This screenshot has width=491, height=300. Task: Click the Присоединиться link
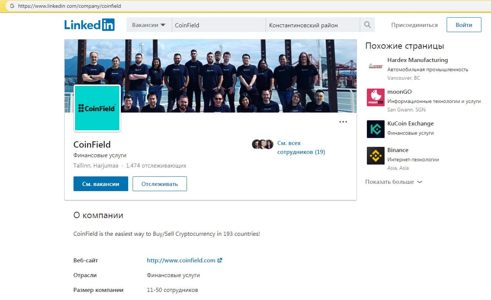(415, 25)
